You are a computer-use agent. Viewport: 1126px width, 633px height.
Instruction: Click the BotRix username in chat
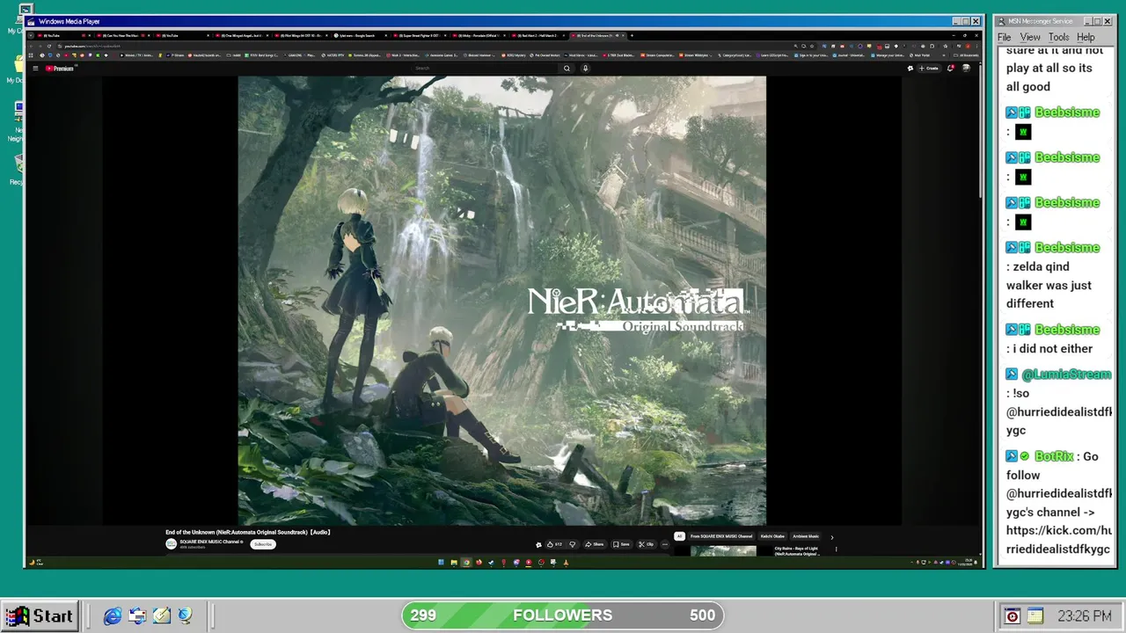(1054, 456)
